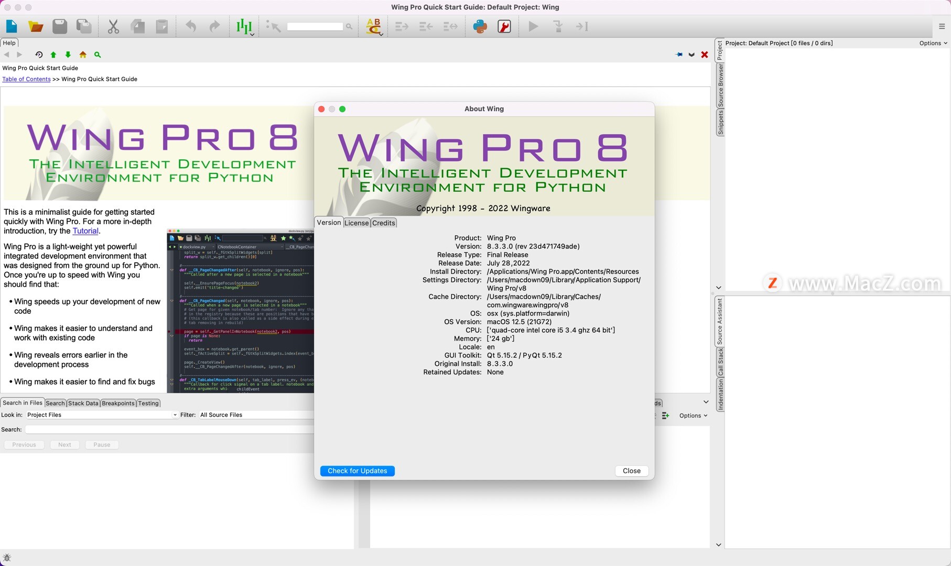Open the debug configuration wrench icon

(x=504, y=26)
